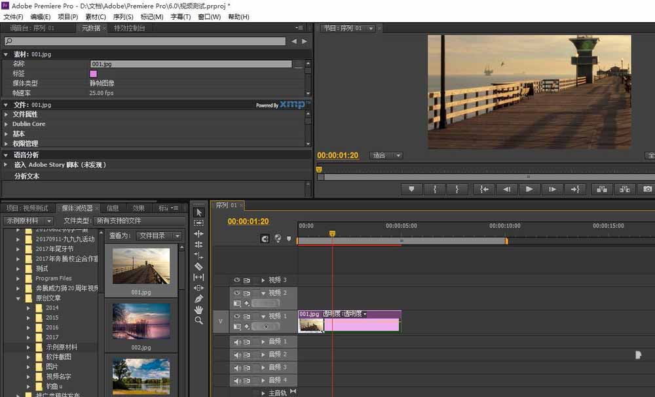This screenshot has width=655, height=397.
Task: Click the Add Marker icon in the monitor
Action: coord(411,188)
